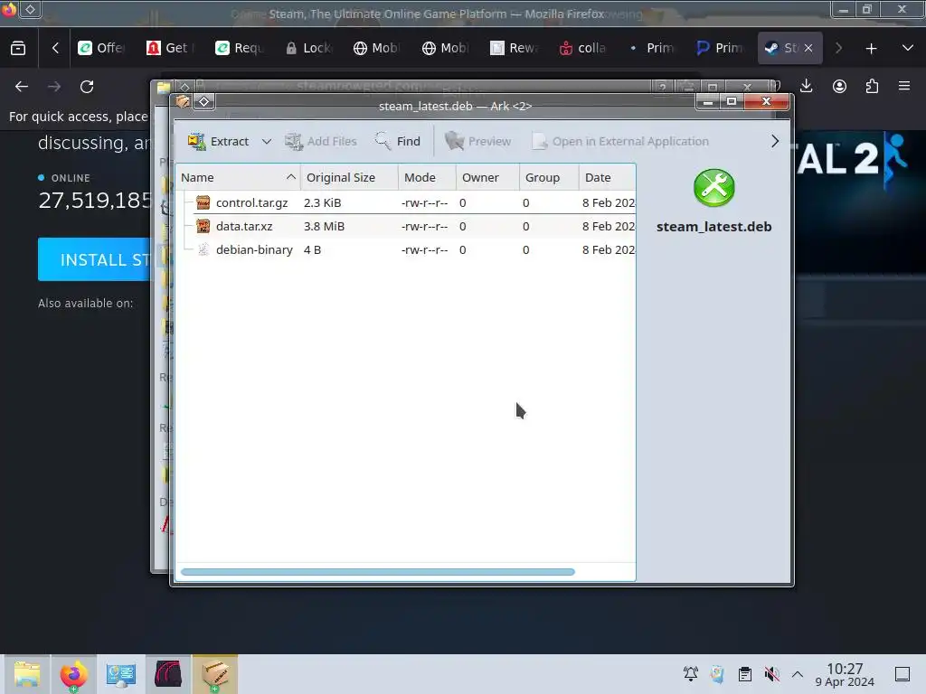Click the Owner column header

click(x=487, y=178)
